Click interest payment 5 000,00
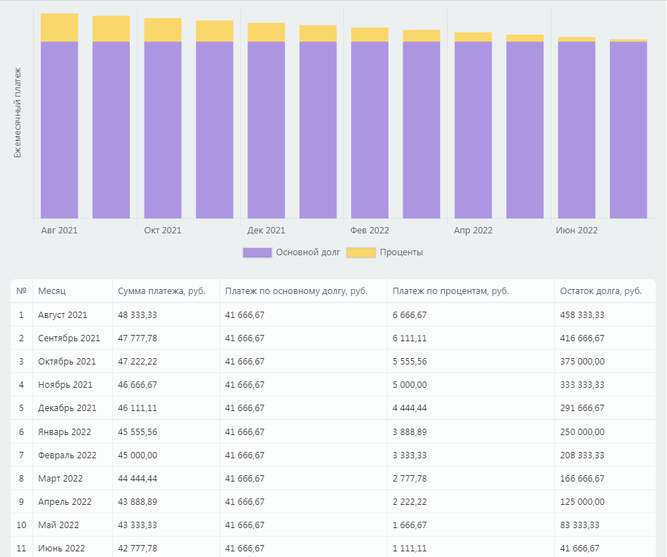667x557 pixels. click(410, 385)
